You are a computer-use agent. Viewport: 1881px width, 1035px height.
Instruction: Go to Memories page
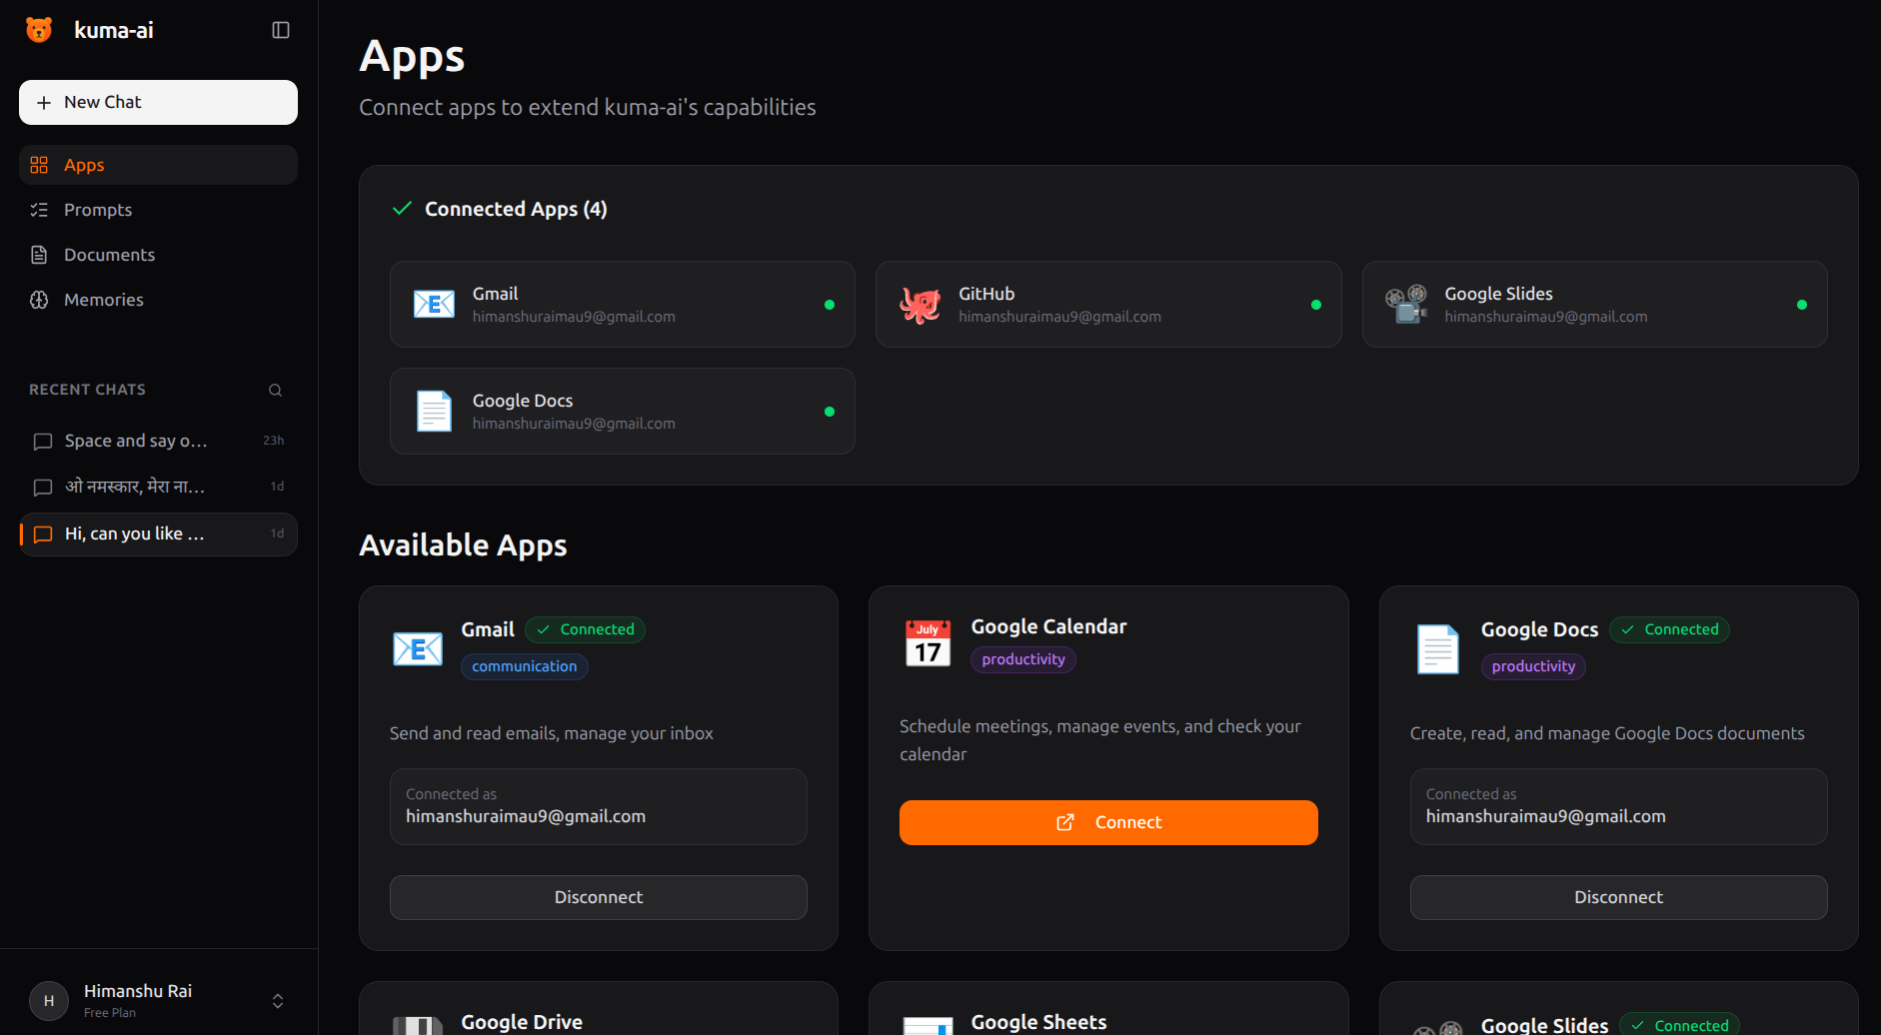tap(103, 300)
